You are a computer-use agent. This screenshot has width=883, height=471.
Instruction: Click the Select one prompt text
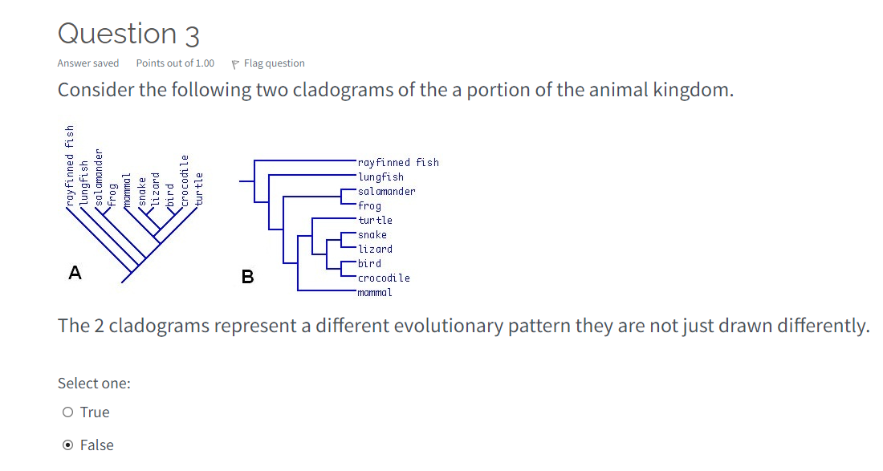(94, 383)
